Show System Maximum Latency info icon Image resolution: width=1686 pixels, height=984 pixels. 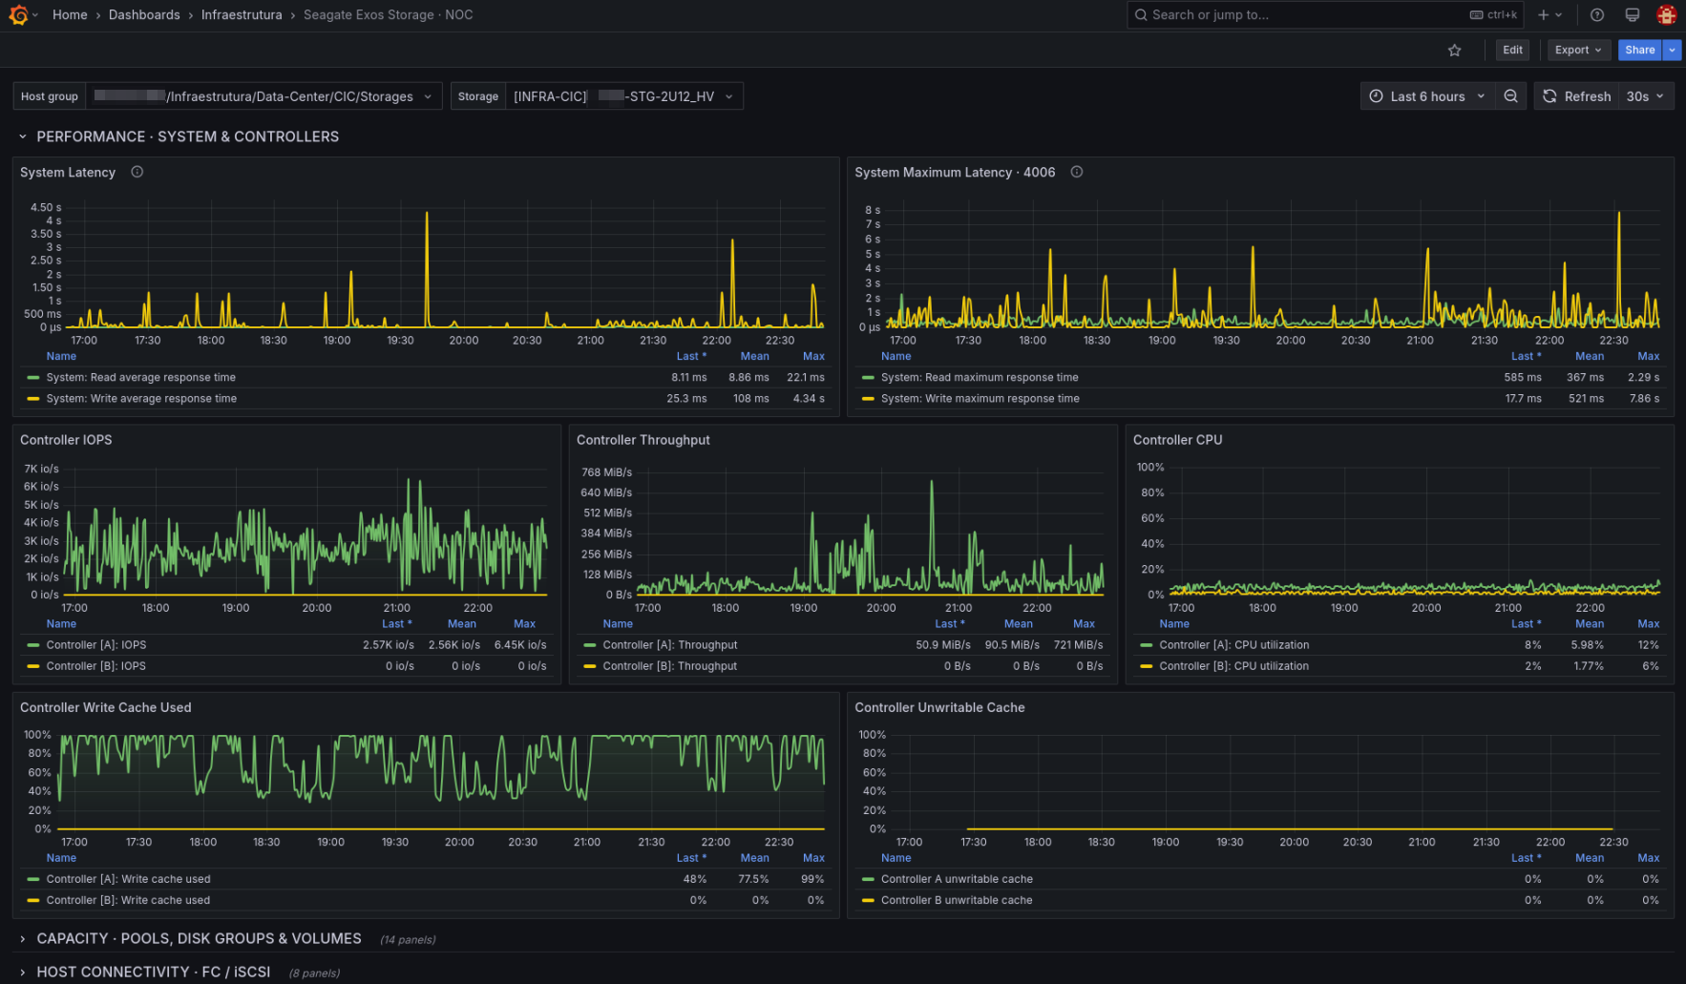point(1077,172)
